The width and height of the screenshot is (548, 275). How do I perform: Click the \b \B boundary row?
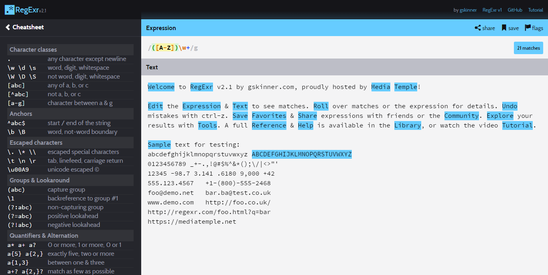pos(70,132)
